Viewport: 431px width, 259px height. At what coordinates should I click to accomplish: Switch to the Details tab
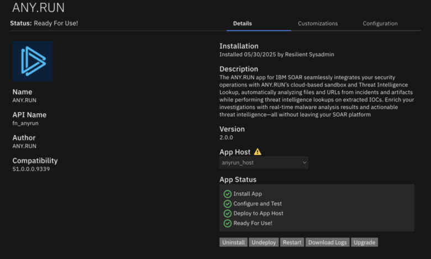click(x=243, y=24)
